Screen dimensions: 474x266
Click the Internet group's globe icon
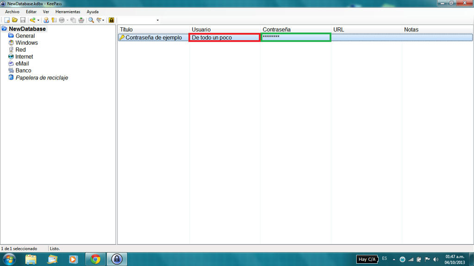coord(11,56)
